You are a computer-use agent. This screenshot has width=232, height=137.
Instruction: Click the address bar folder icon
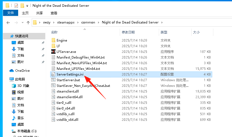(35, 22)
